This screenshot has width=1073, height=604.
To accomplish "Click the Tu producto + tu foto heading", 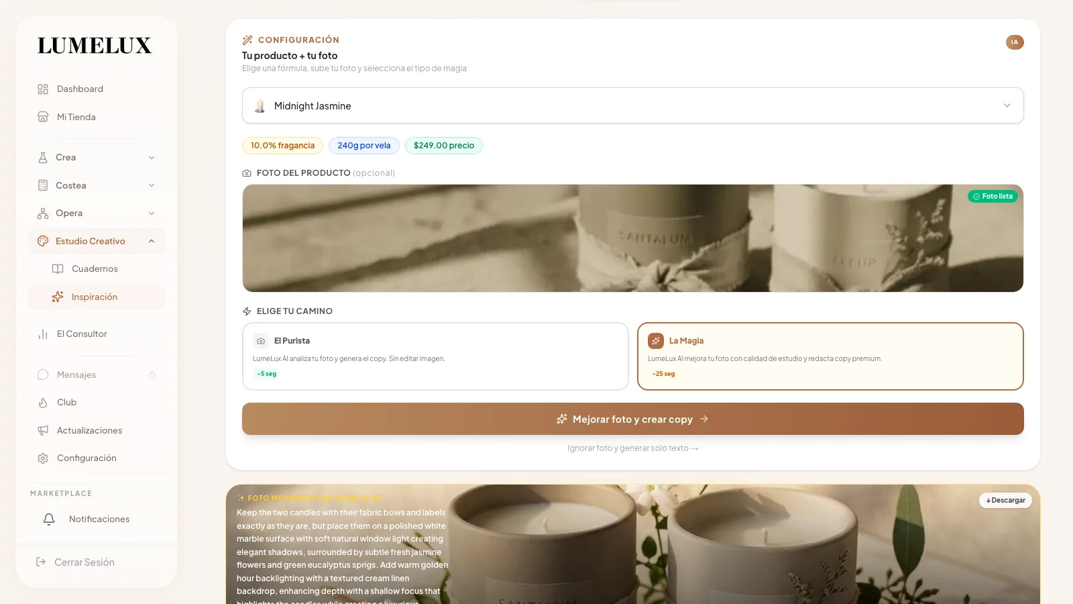I will coord(290,56).
